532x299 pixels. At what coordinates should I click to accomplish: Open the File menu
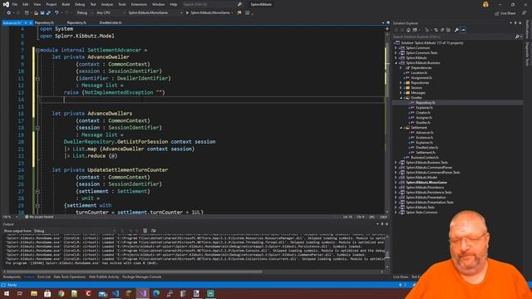pos(15,4)
